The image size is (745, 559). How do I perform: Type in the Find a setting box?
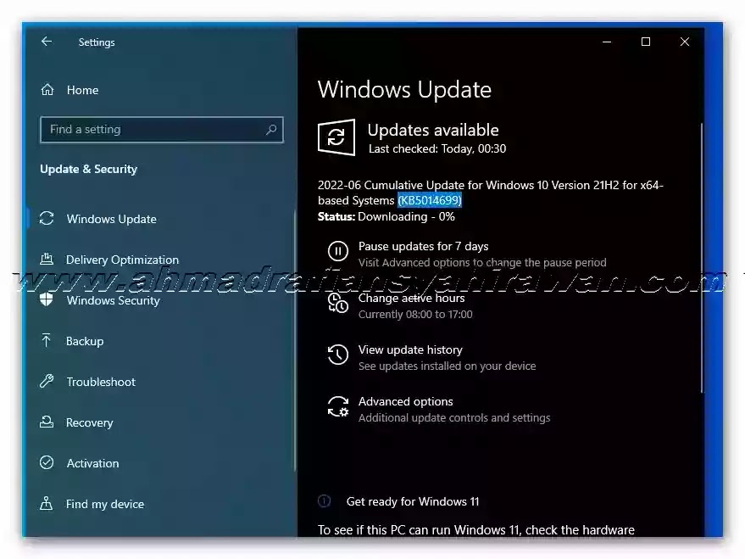tap(153, 130)
